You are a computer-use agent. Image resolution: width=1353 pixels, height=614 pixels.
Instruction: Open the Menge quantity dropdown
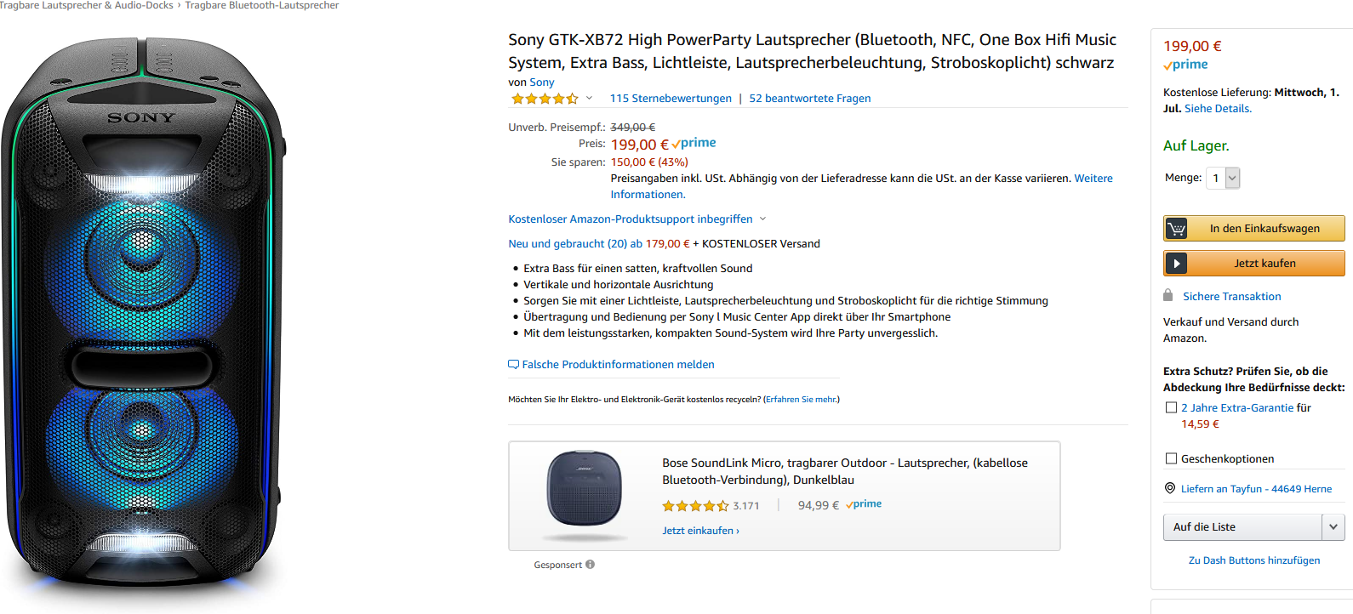point(1223,178)
